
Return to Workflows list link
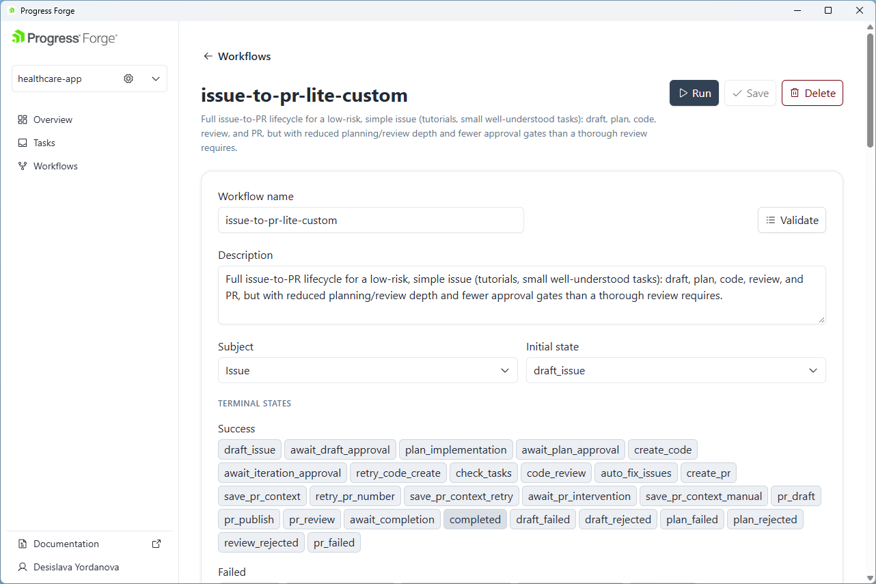(237, 56)
